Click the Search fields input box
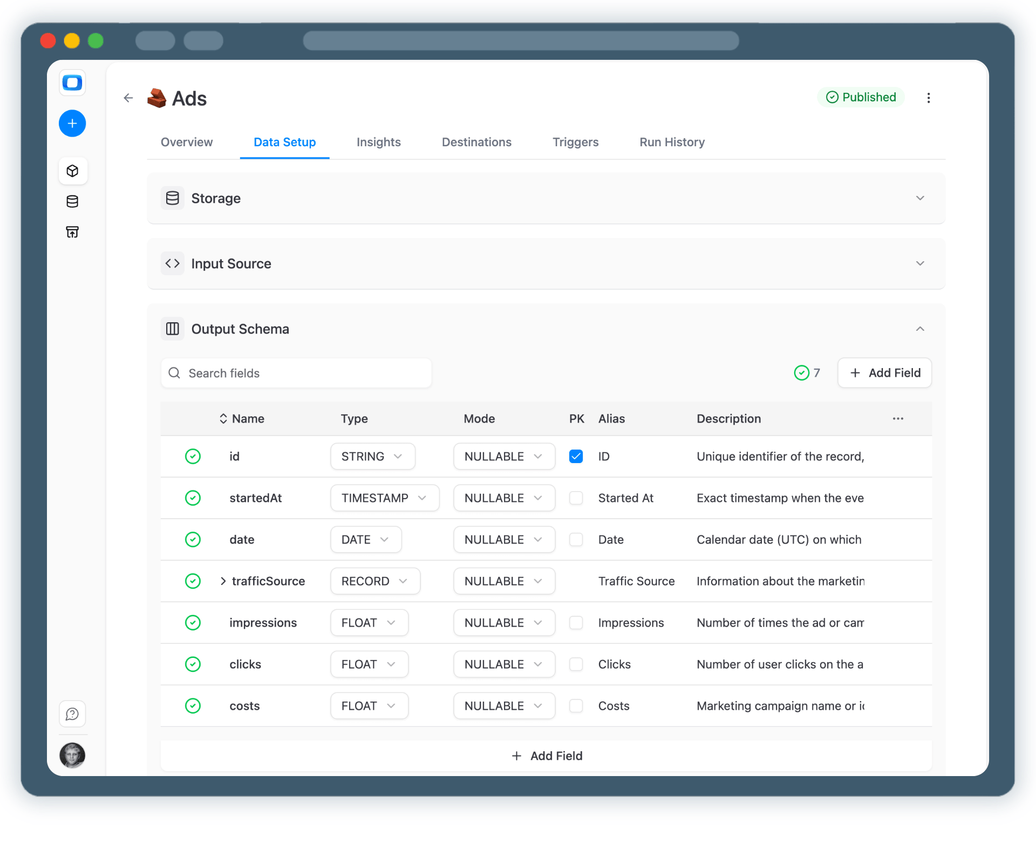 coord(296,372)
